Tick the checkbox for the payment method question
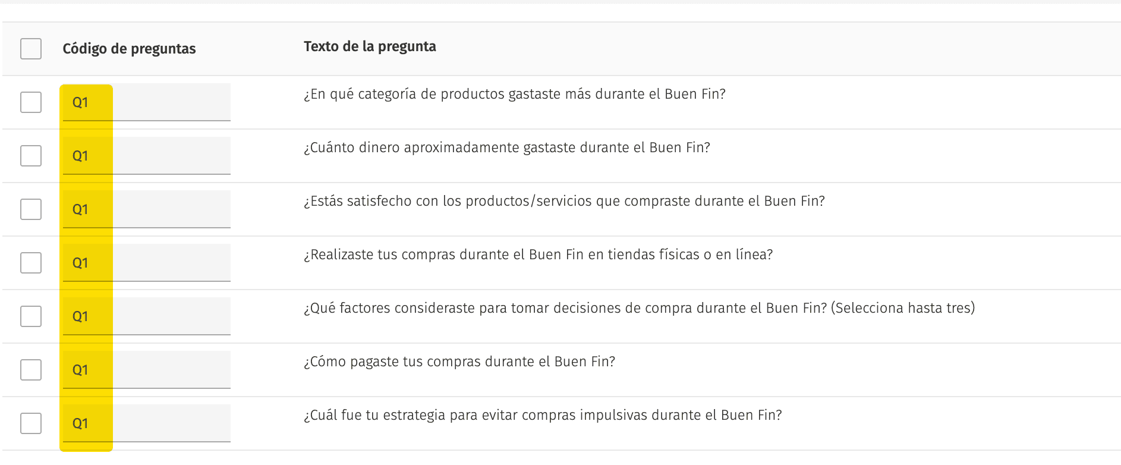Image resolution: width=1121 pixels, height=465 pixels. pyautogui.click(x=31, y=370)
